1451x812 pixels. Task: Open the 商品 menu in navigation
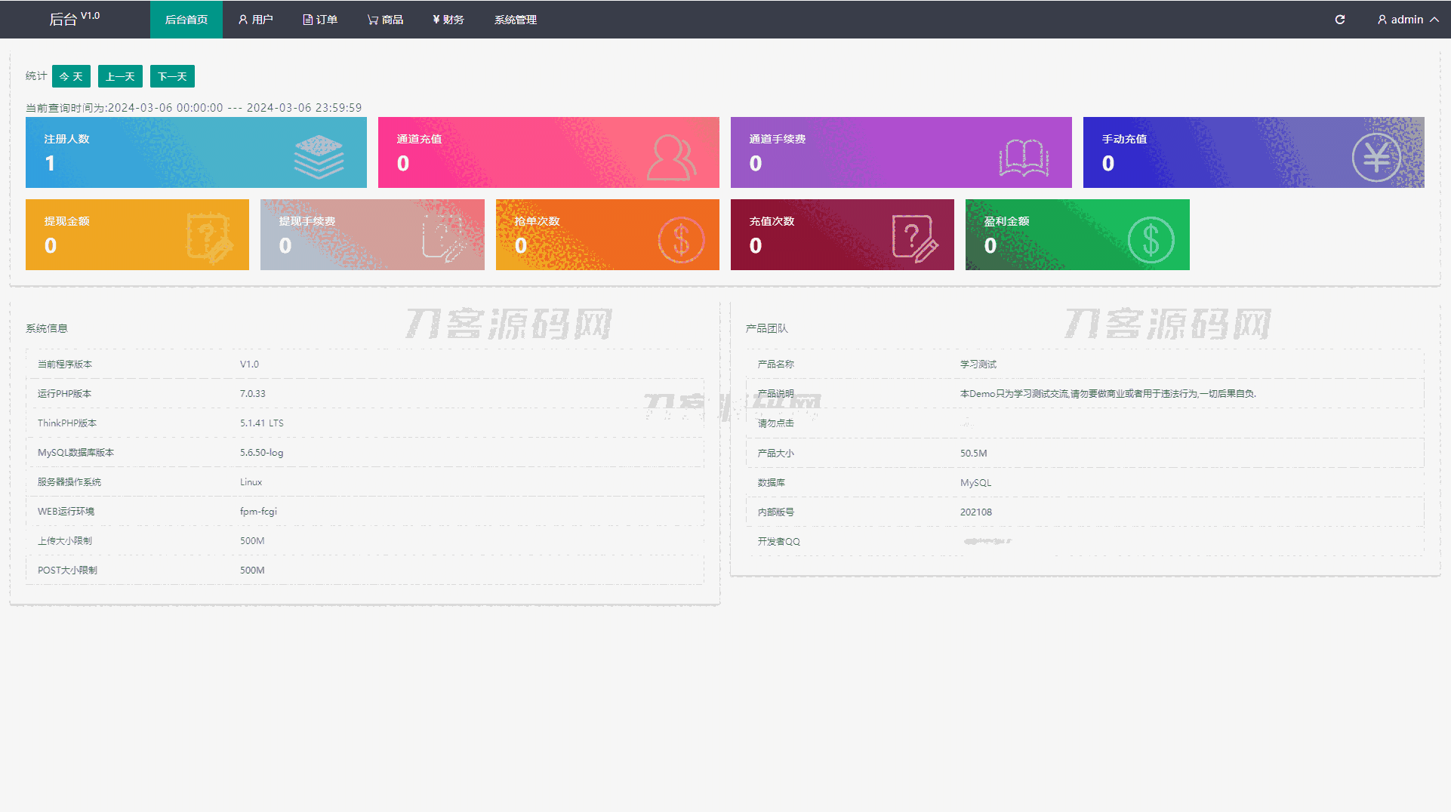(385, 20)
